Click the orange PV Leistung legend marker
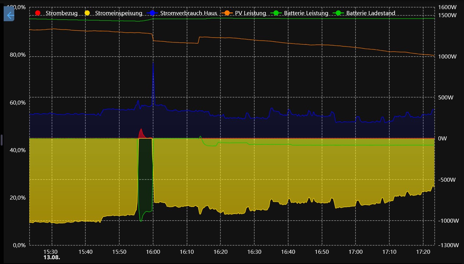 pos(227,13)
